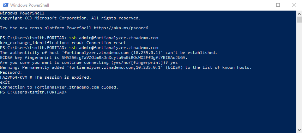Close the Windows PowerShell window
This screenshot has width=302, height=133.
tap(294, 5)
